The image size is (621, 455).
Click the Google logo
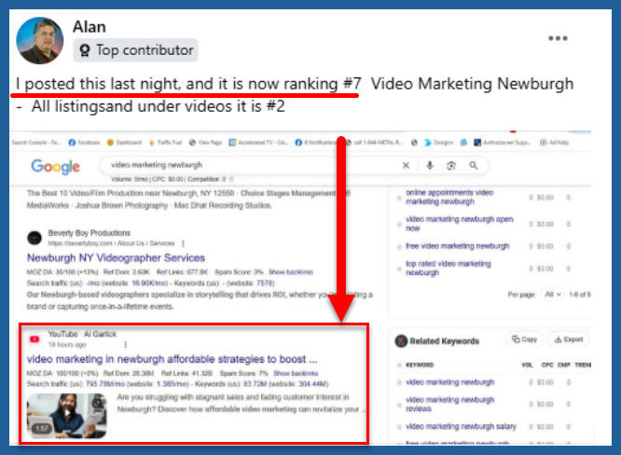click(x=55, y=167)
